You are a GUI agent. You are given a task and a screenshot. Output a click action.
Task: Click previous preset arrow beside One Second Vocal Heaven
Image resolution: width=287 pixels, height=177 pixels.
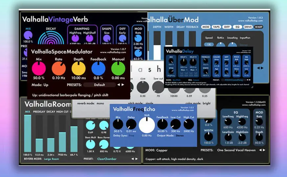[x=260, y=150]
